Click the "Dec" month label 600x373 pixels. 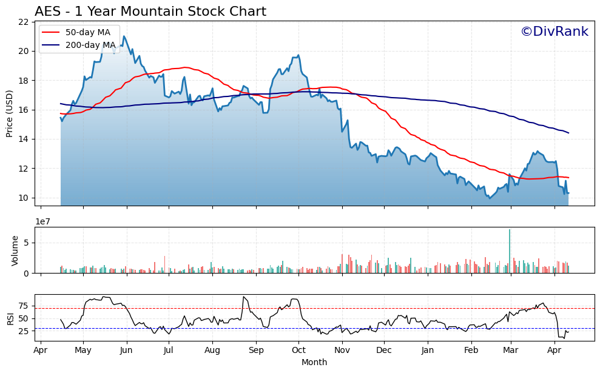click(384, 351)
